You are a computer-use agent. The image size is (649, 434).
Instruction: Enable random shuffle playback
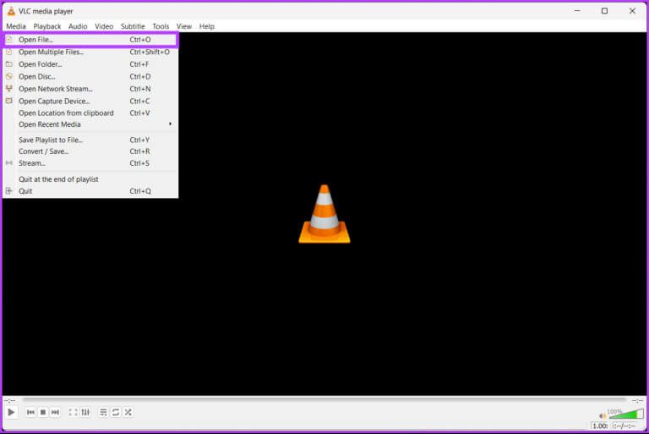[128, 412]
